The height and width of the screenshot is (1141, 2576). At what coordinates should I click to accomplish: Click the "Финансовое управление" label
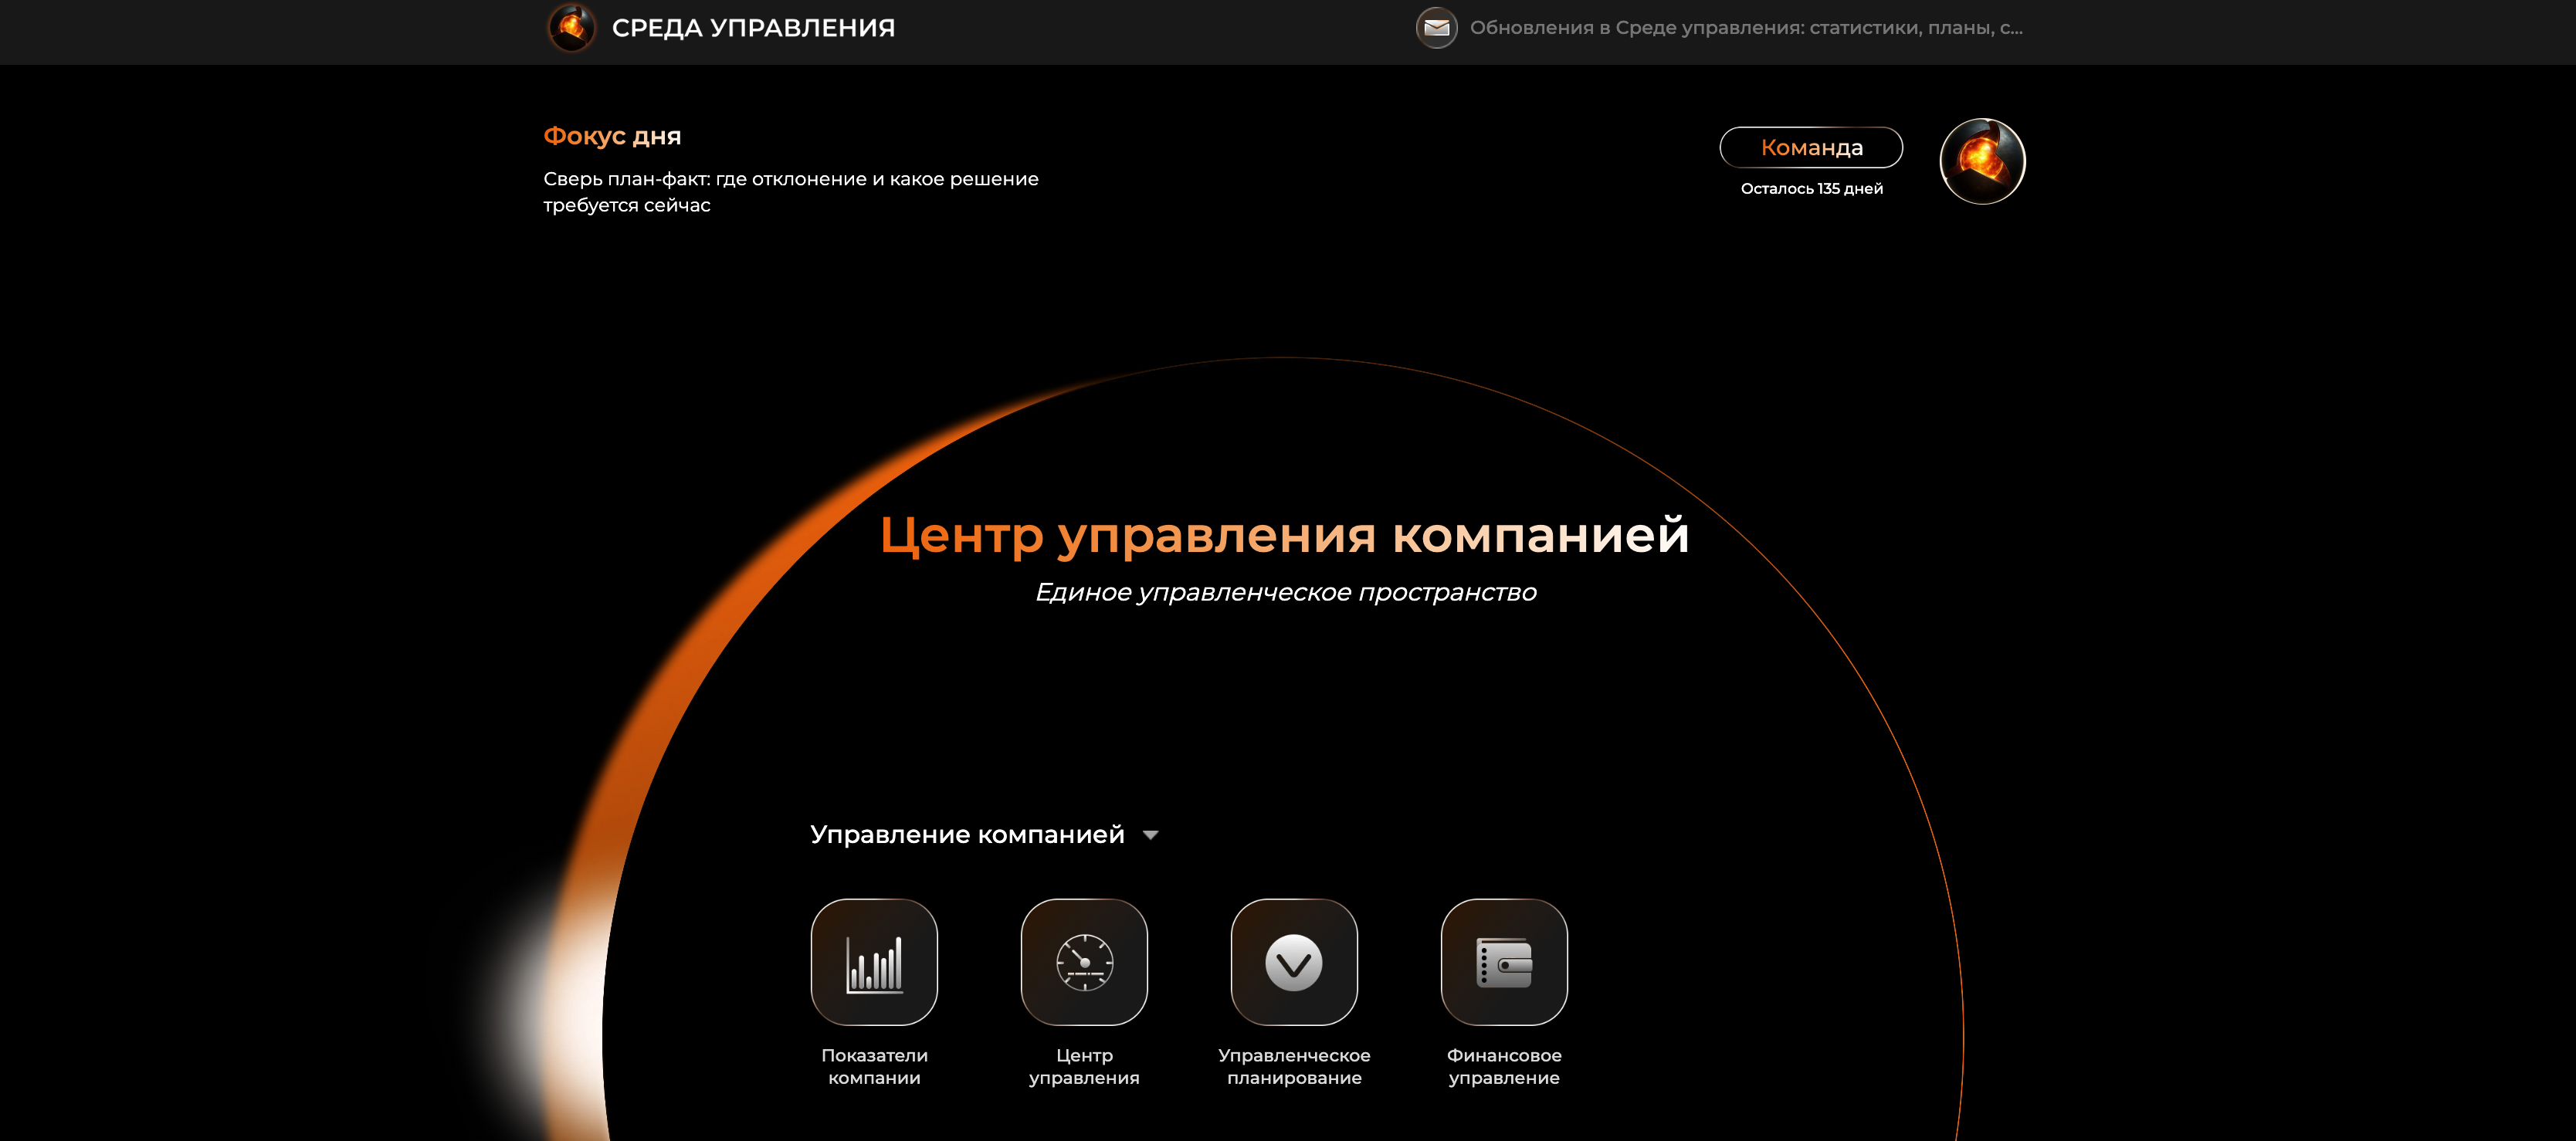coord(1504,1066)
